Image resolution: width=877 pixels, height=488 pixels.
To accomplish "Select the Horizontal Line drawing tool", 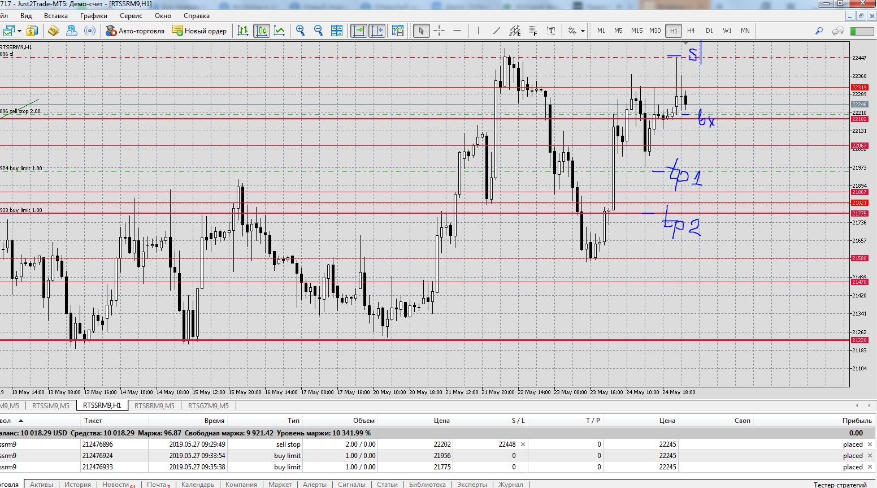I will (x=457, y=31).
